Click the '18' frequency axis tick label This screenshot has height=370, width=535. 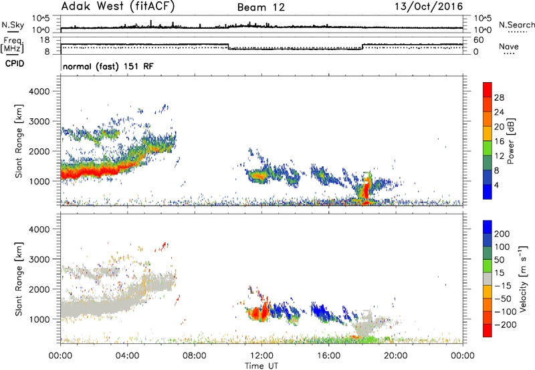tap(45, 40)
